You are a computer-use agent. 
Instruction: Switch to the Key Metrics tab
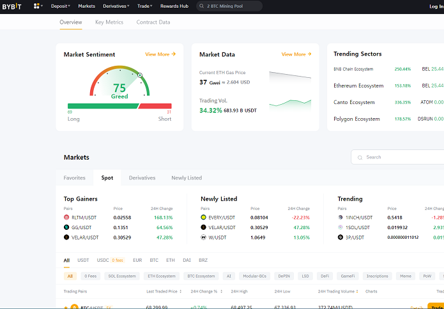coord(109,22)
